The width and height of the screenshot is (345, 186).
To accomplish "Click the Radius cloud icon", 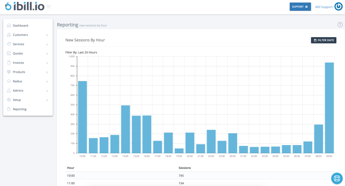I will (x=9, y=81).
